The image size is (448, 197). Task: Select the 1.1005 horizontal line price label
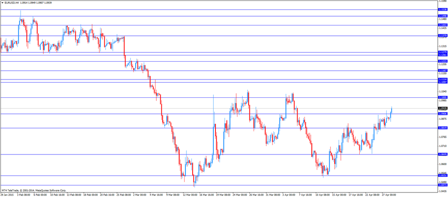pyautogui.click(x=443, y=97)
